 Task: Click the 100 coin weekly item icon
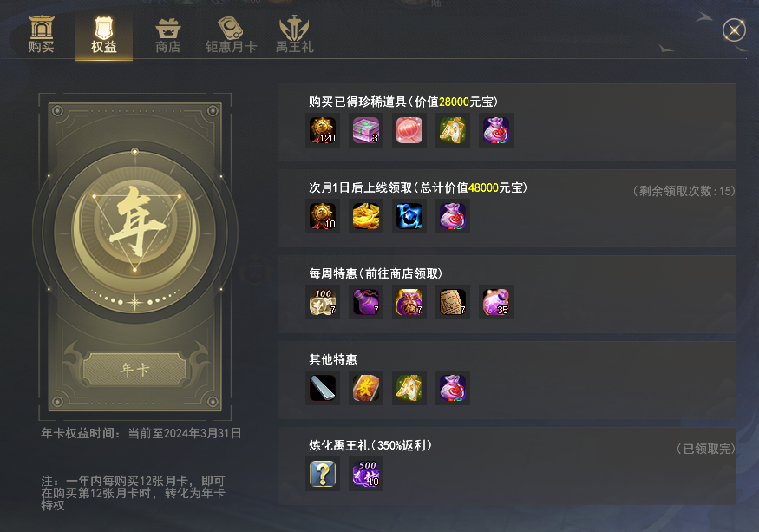click(323, 302)
